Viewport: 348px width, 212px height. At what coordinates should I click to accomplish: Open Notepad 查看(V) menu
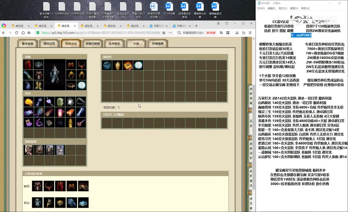tap(294, 8)
